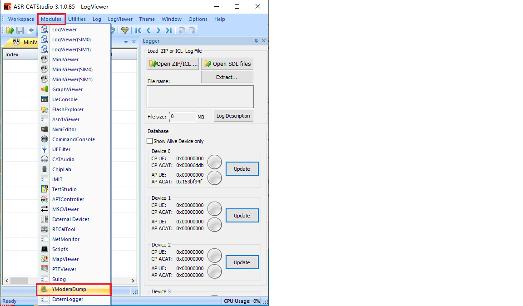Click the File name text box
Image resolution: width=523 pixels, height=306 pixels.
tap(200, 97)
